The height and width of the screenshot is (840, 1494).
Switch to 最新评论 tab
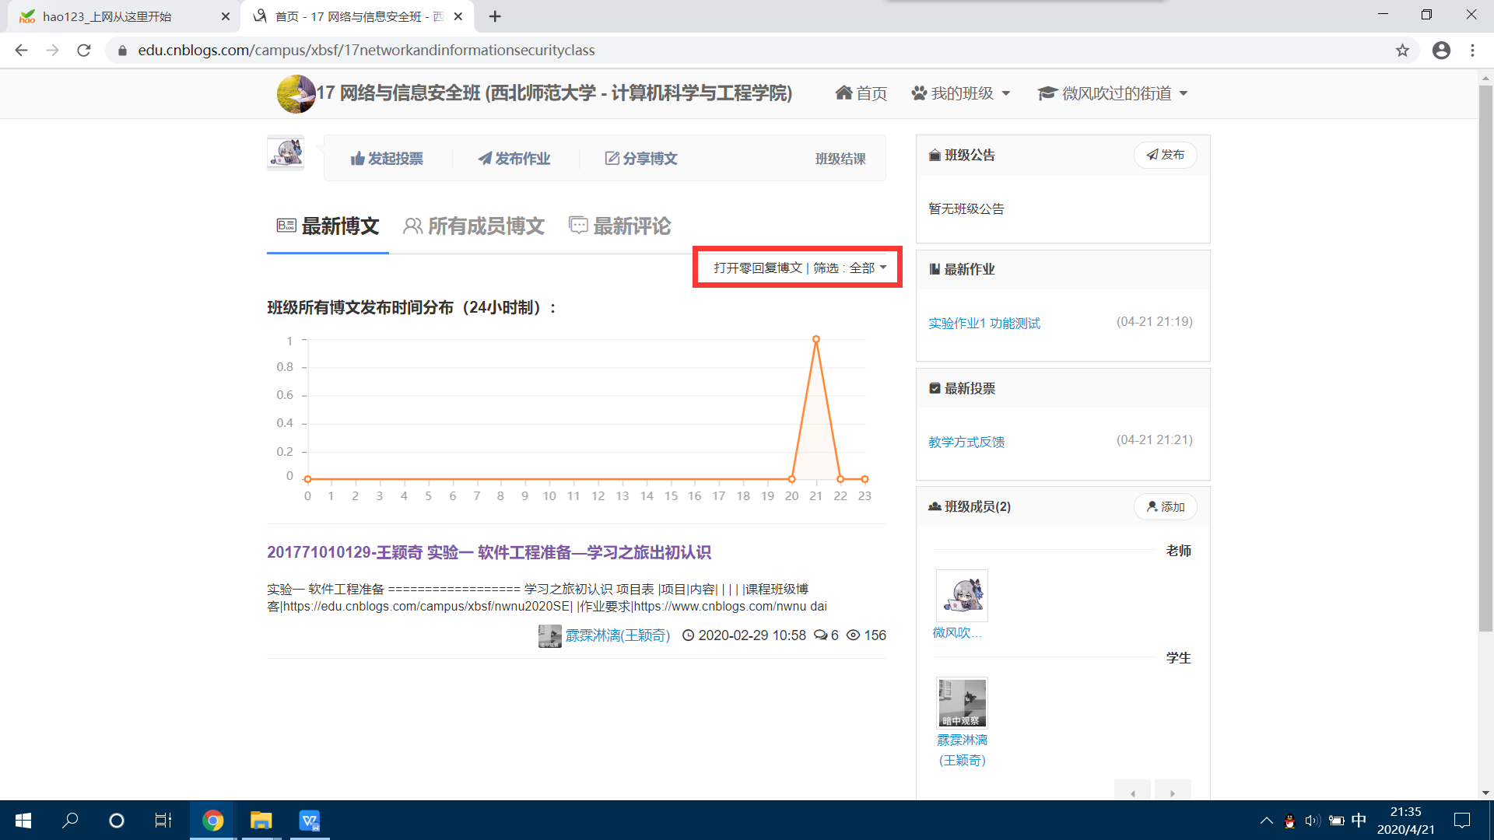pyautogui.click(x=620, y=226)
